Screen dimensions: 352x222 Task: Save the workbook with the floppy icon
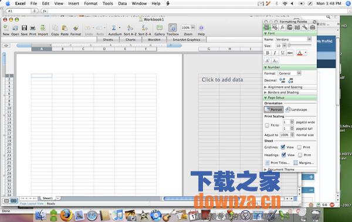pos(24,28)
